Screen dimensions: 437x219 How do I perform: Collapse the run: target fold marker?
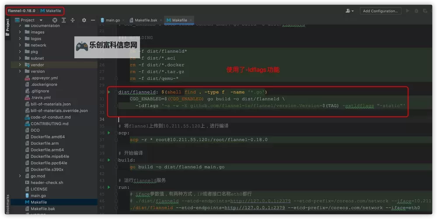point(116,187)
